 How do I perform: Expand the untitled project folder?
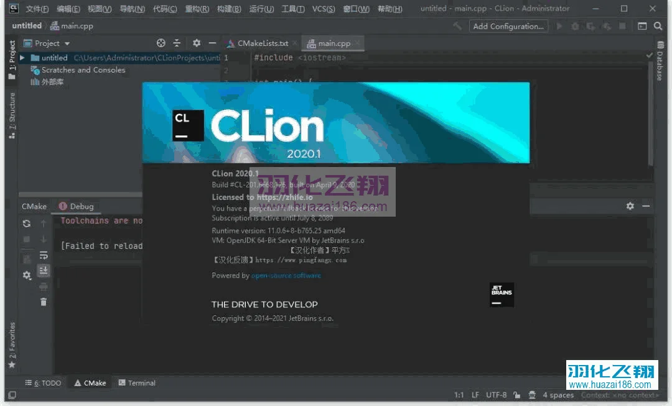click(22, 57)
